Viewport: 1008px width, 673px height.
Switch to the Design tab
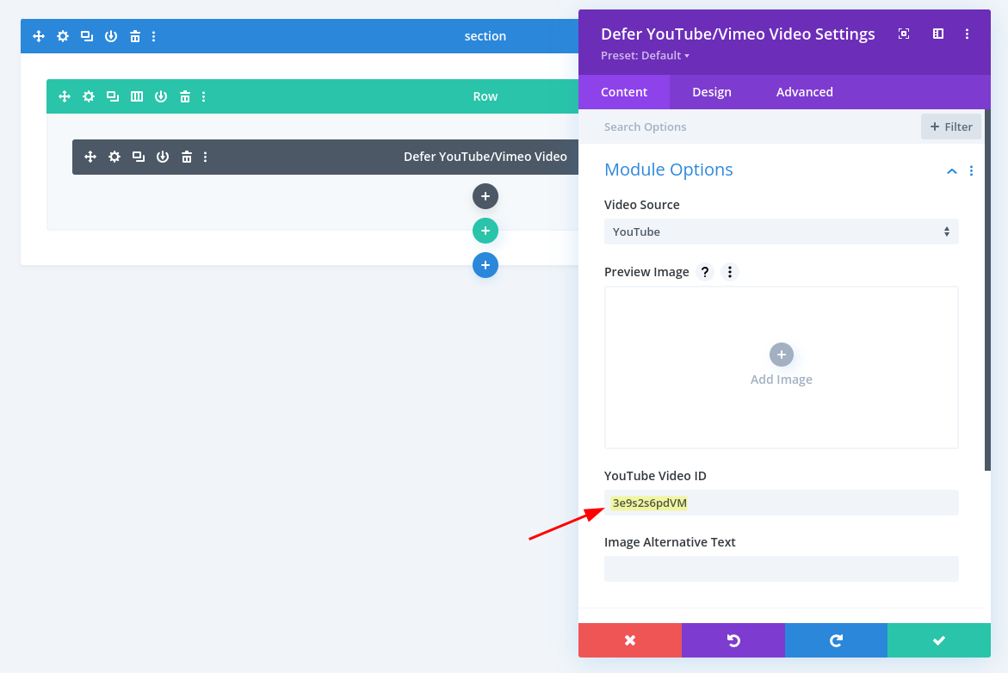pos(712,92)
